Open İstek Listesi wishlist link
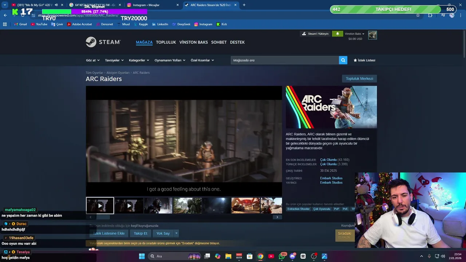This screenshot has width=466, height=262. tap(364, 60)
